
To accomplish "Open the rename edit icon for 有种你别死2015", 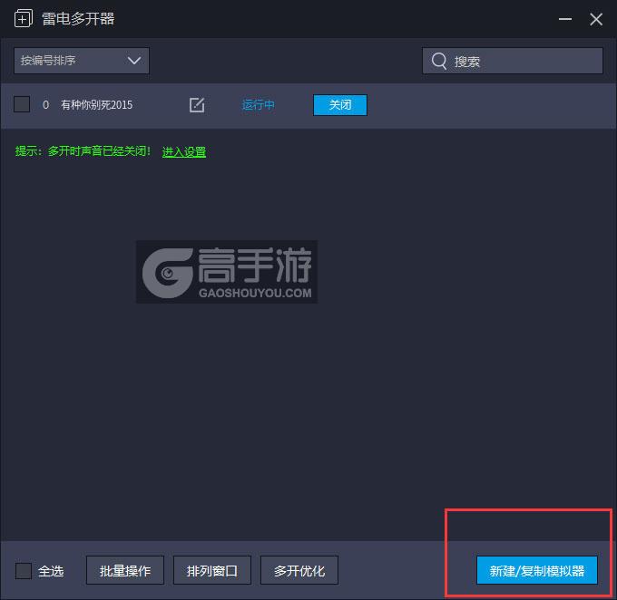I will [197, 105].
